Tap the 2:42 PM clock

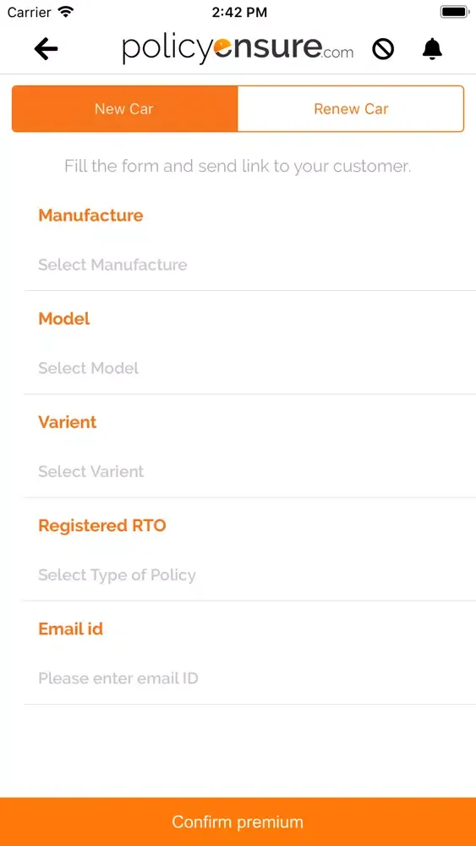[239, 13]
